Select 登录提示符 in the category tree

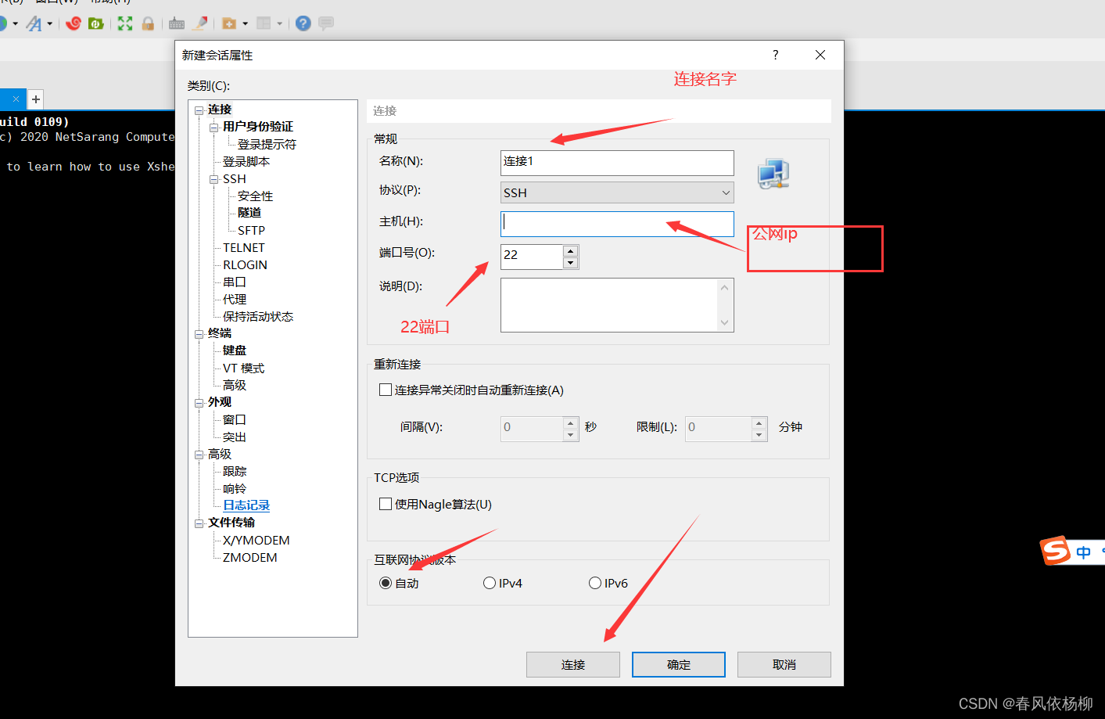[267, 144]
